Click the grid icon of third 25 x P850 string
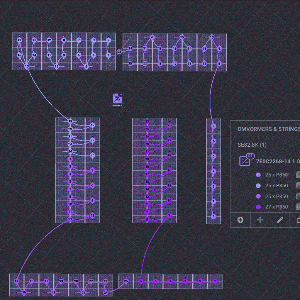This screenshot has width=300, height=300. tap(298, 196)
